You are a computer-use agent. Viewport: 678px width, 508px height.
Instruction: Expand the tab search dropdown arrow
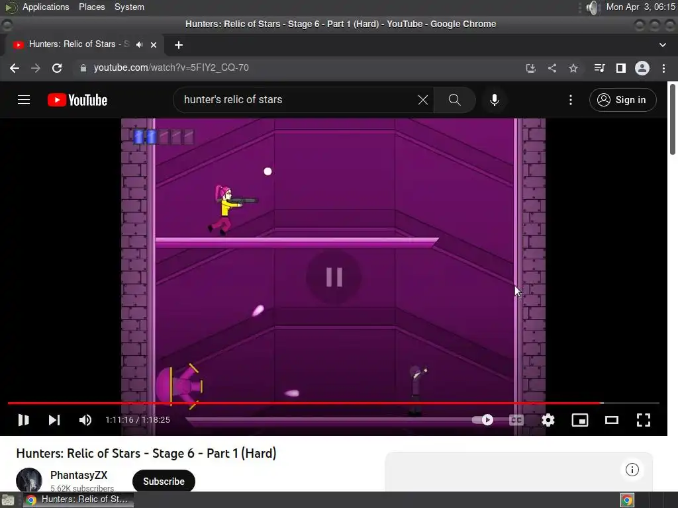point(662,45)
